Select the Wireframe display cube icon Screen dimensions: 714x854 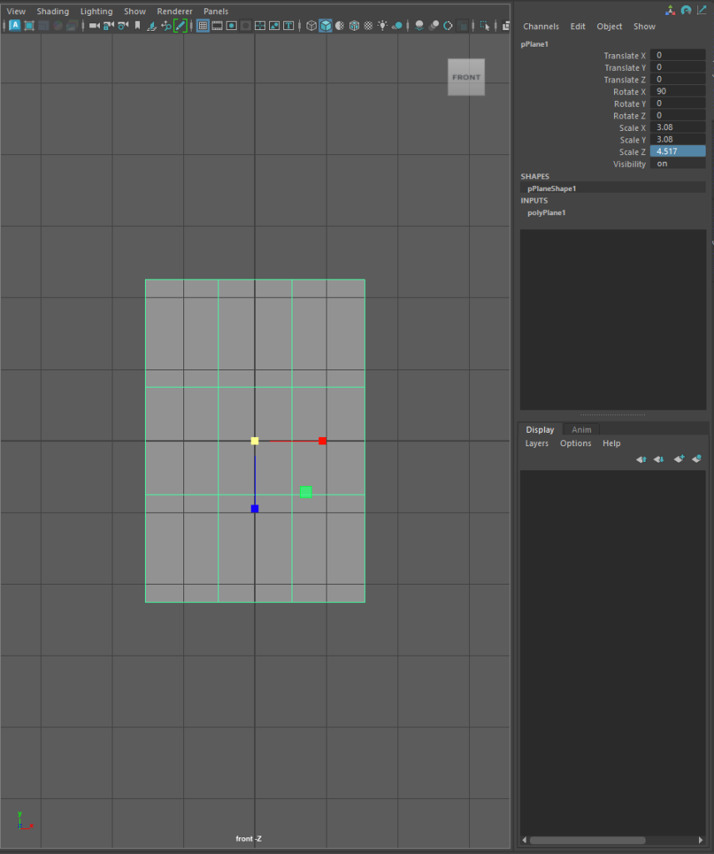pyautogui.click(x=312, y=26)
